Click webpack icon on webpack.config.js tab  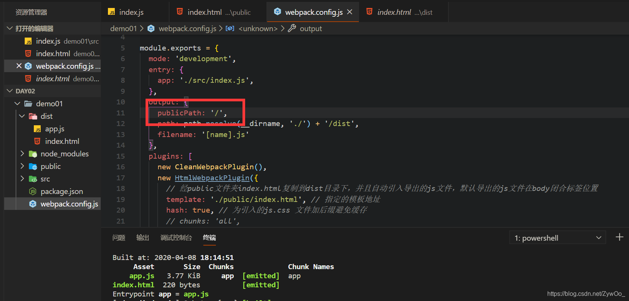tap(278, 12)
